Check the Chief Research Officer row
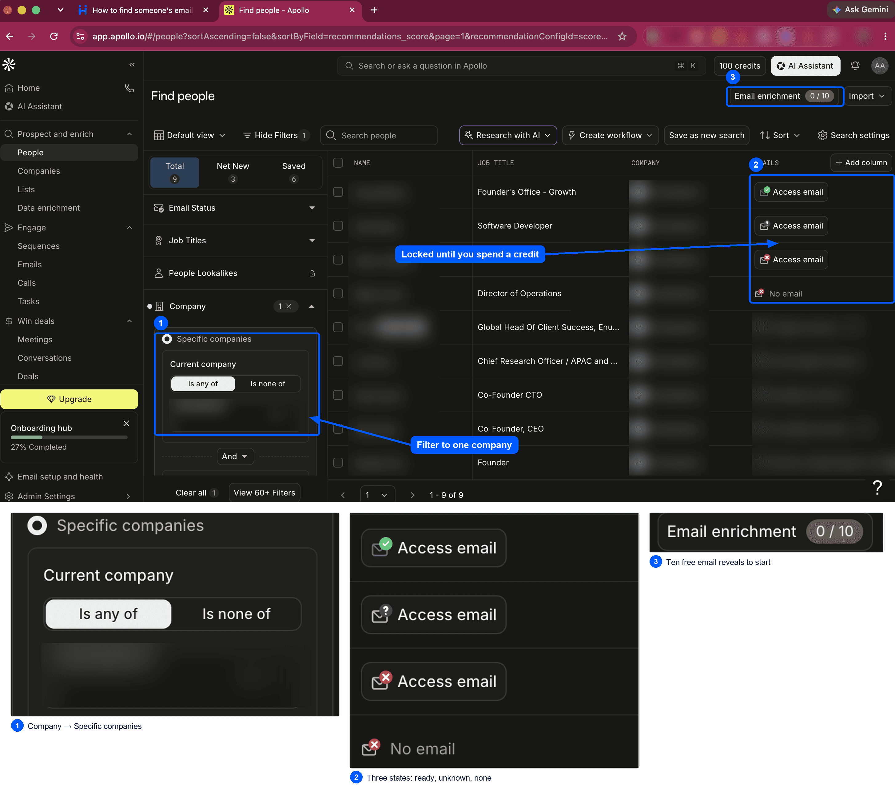The width and height of the screenshot is (895, 796). [x=338, y=361]
